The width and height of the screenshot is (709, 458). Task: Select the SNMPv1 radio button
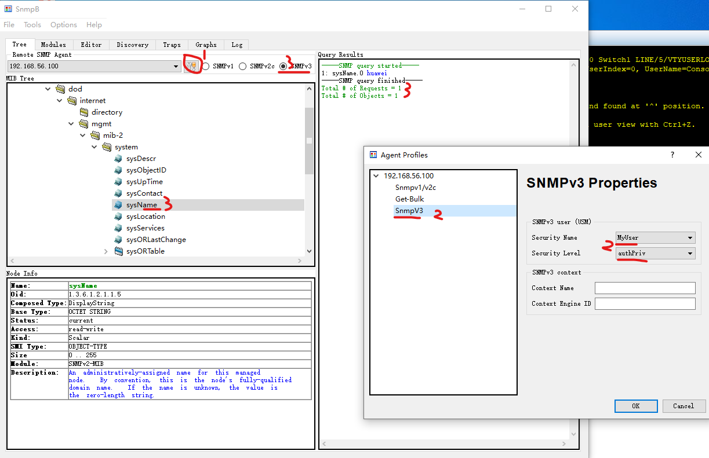pos(205,65)
